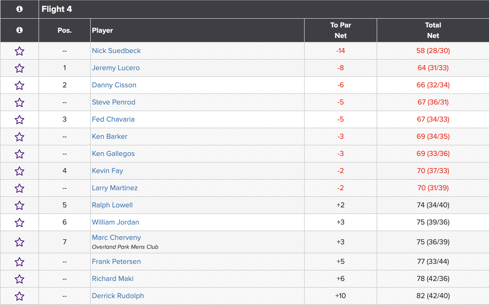
Task: Click the info icon beside Flight 4
Action: (20, 9)
